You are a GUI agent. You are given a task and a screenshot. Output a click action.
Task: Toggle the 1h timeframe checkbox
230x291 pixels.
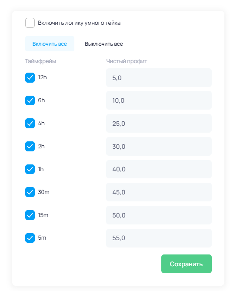pyautogui.click(x=30, y=169)
